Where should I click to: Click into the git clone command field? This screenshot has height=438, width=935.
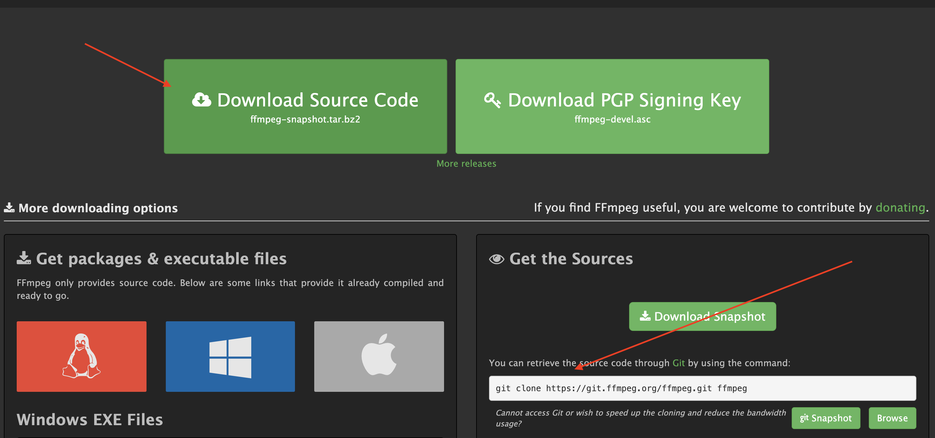[702, 388]
